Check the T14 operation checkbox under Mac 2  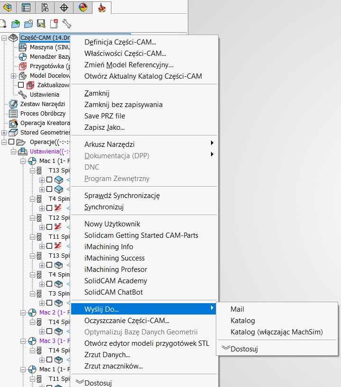click(49, 331)
